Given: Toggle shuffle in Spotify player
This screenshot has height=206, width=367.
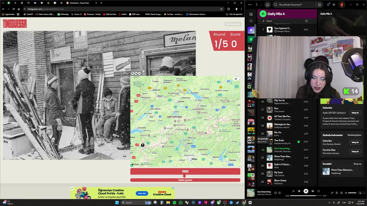Looking at the screenshot, I should point(293,191).
